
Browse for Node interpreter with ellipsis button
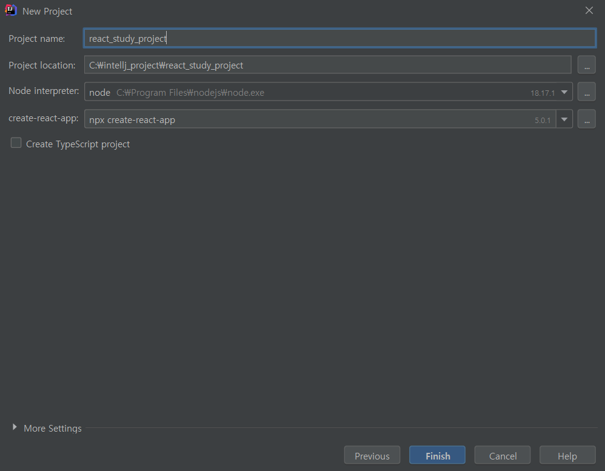coord(586,92)
